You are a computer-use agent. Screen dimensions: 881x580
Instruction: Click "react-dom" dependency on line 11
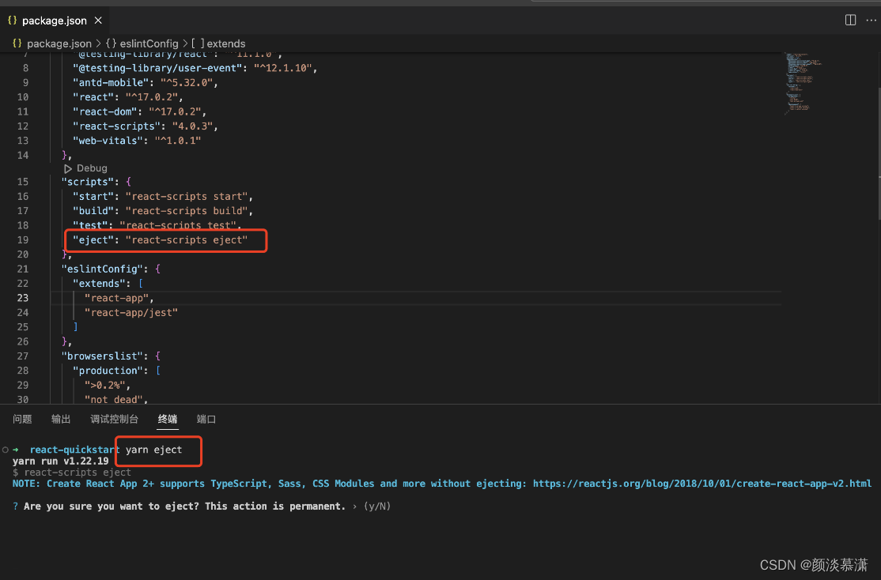coord(105,111)
